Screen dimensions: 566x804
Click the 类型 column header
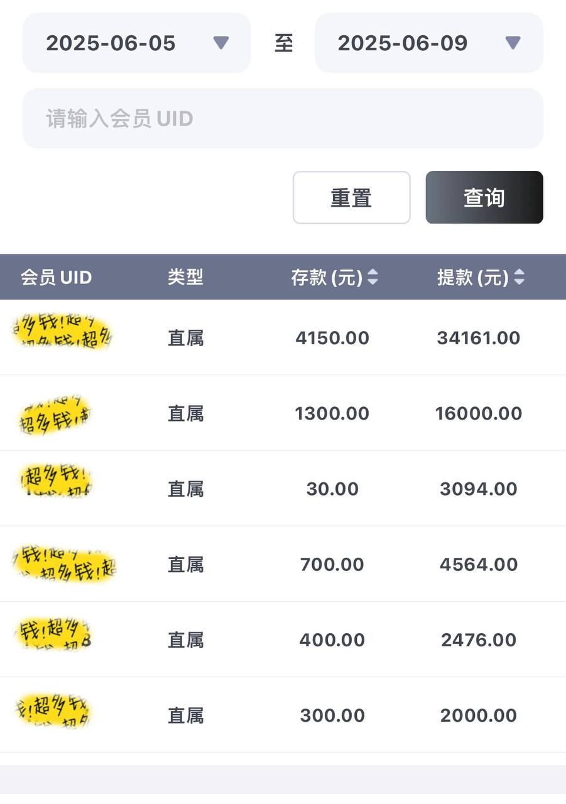(x=185, y=277)
